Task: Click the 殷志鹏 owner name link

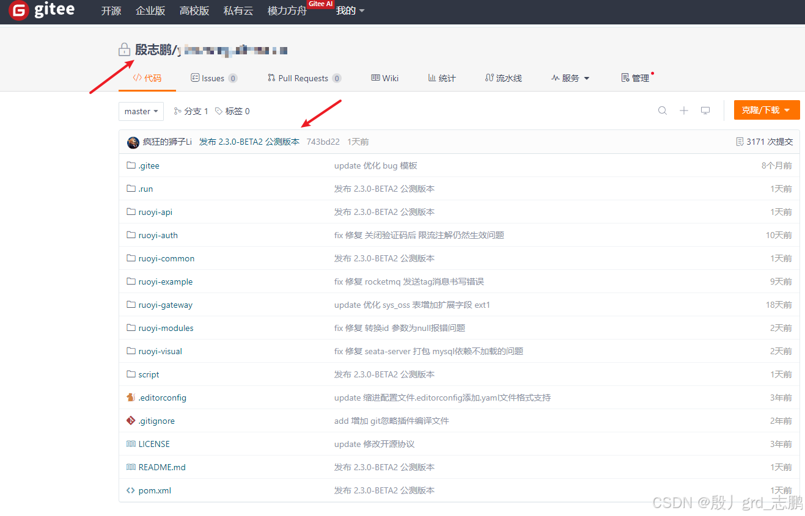Action: click(x=153, y=50)
